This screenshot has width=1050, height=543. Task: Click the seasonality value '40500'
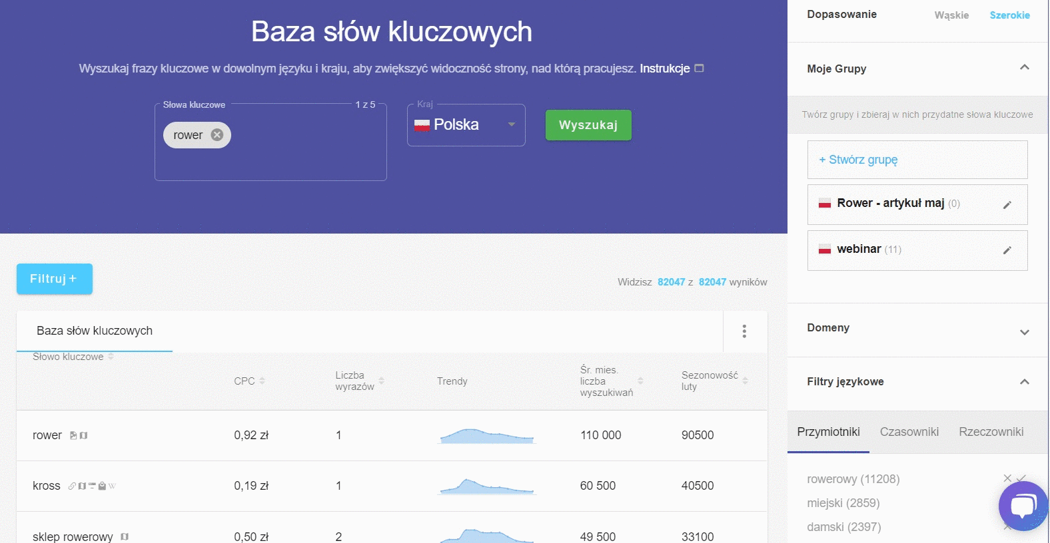tap(698, 486)
